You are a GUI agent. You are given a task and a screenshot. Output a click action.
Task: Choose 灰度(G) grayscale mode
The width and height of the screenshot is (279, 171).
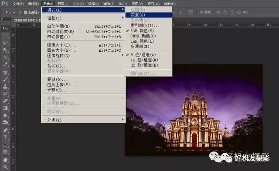click(x=149, y=15)
